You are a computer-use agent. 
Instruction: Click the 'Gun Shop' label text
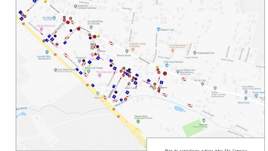pyautogui.click(x=47, y=17)
